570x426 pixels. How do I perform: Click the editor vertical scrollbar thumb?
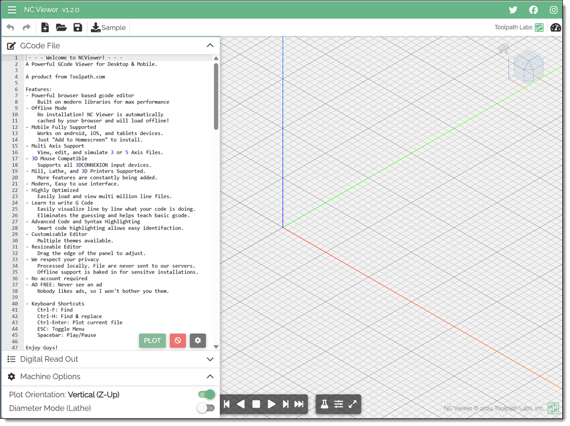tap(216, 96)
